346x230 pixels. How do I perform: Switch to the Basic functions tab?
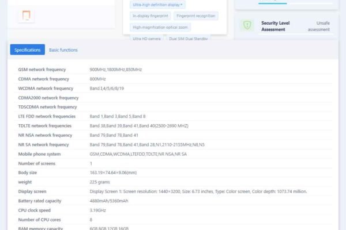coord(63,50)
